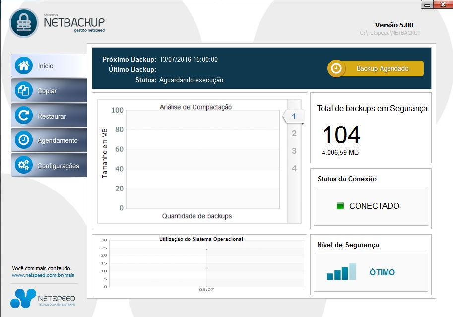Click the green connection status indicator
Viewport: 453px width, 317px height.
pyautogui.click(x=340, y=206)
